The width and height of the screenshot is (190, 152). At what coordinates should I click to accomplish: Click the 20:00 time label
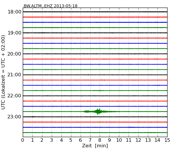(14, 54)
